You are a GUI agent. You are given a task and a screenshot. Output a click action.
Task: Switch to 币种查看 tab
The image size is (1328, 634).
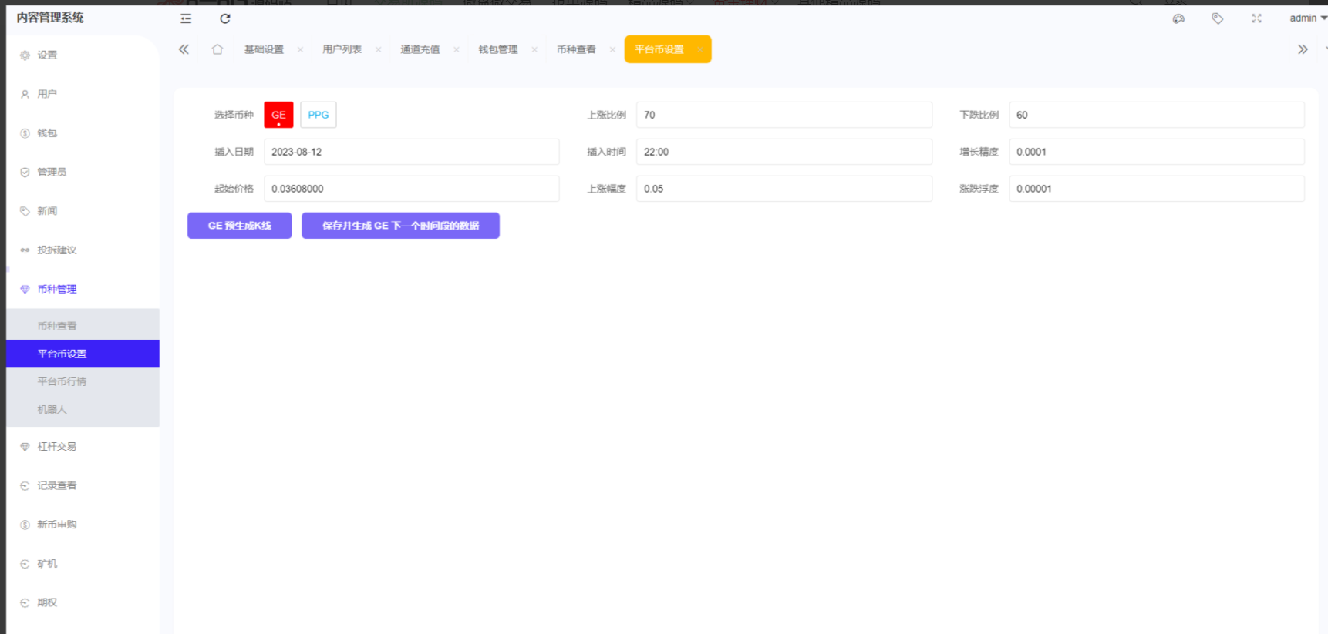576,49
